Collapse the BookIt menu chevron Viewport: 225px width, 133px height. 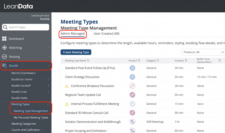point(48,66)
